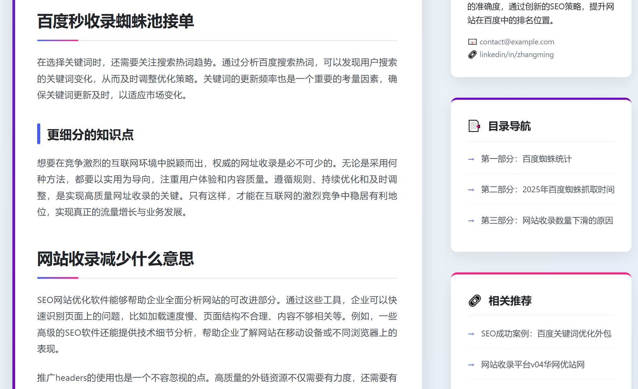
Task: Click the 百度秒收录蜘蛛池接单 article title
Action: pyautogui.click(x=116, y=21)
